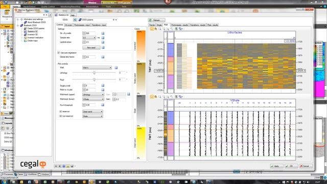The width and height of the screenshot is (327, 184).
Task: Click first icon in dialog bottom-left toolbar
Action: pos(56,166)
